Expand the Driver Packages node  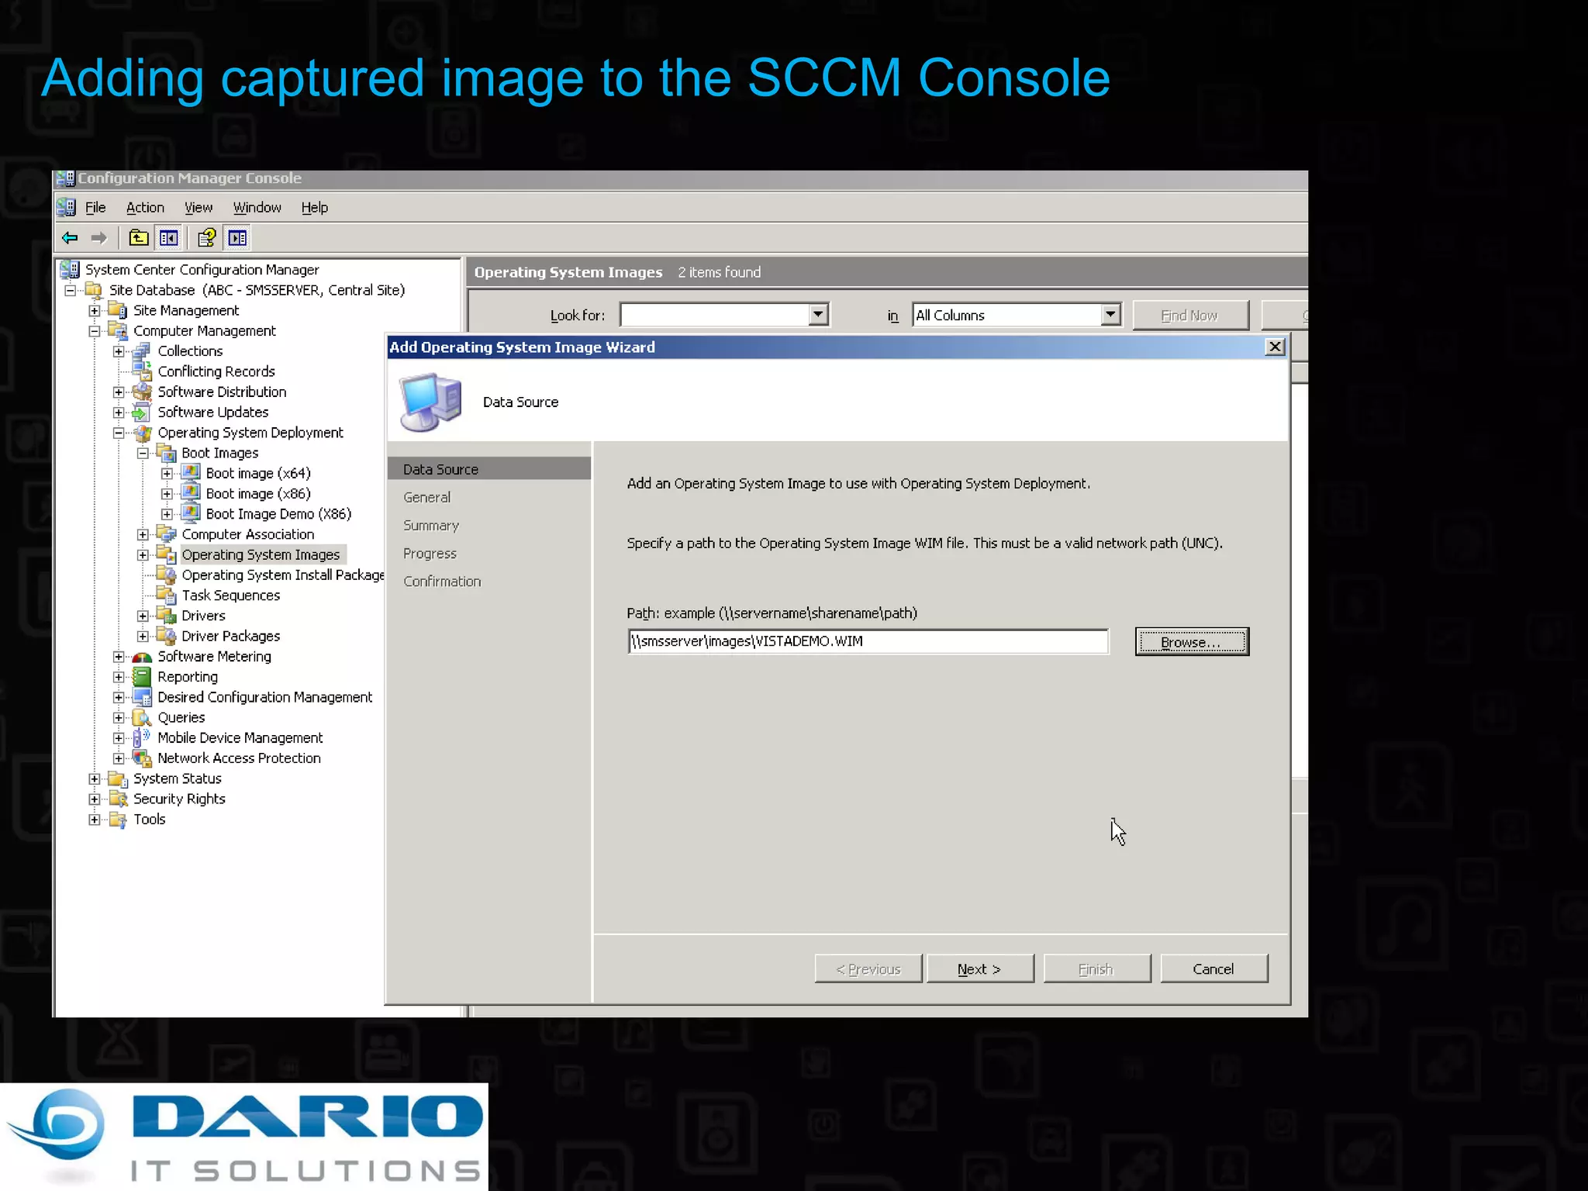point(143,636)
